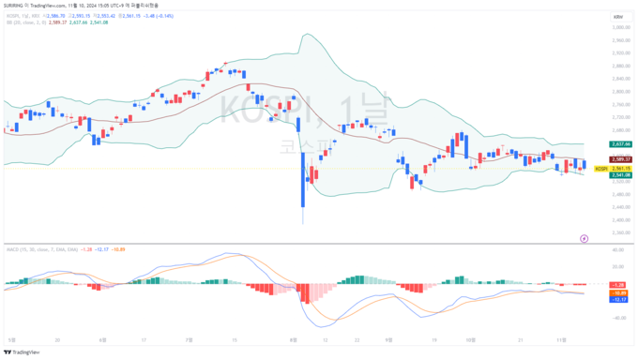Click the green 2,637.66 upper band label
The width and height of the screenshot is (638, 359).
tap(620, 144)
